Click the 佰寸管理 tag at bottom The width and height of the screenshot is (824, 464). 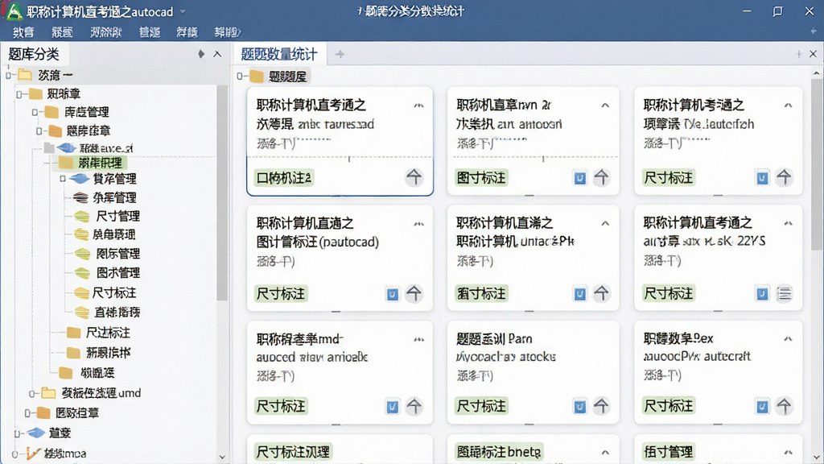[x=669, y=452]
